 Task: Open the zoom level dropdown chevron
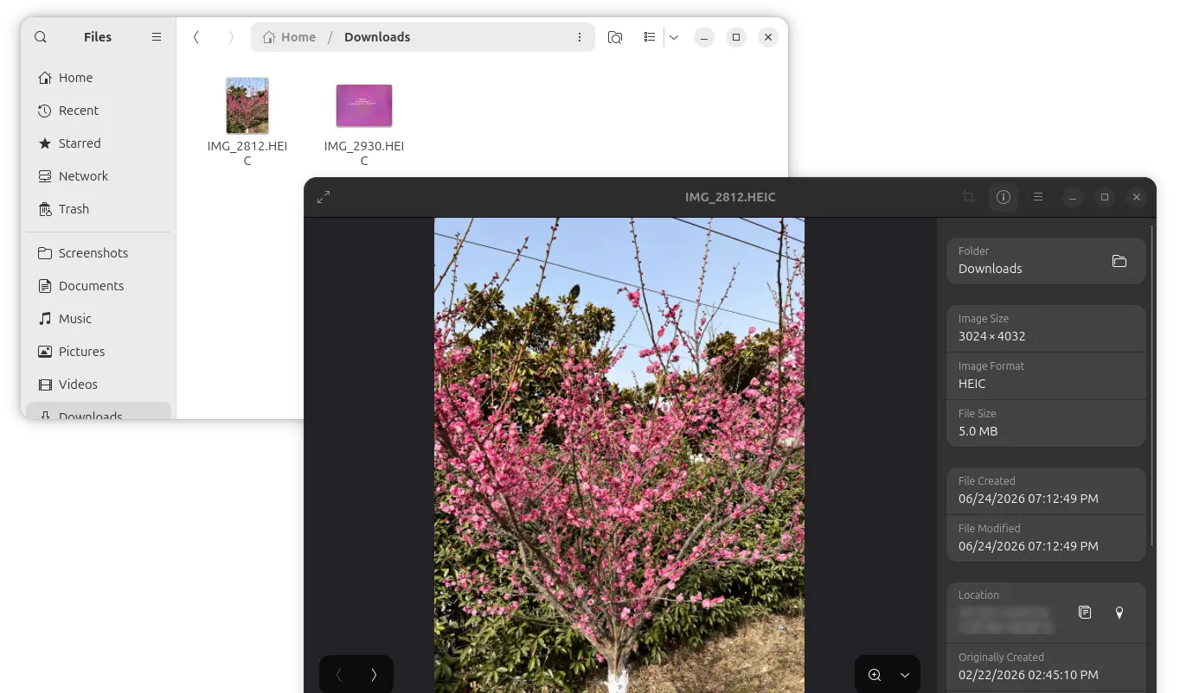point(905,675)
